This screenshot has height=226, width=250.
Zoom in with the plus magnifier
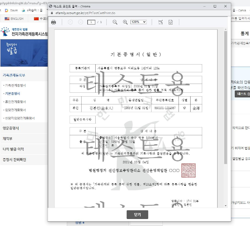click(125, 22)
